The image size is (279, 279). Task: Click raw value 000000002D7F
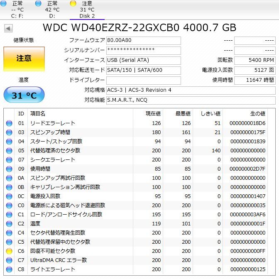pos(247,169)
